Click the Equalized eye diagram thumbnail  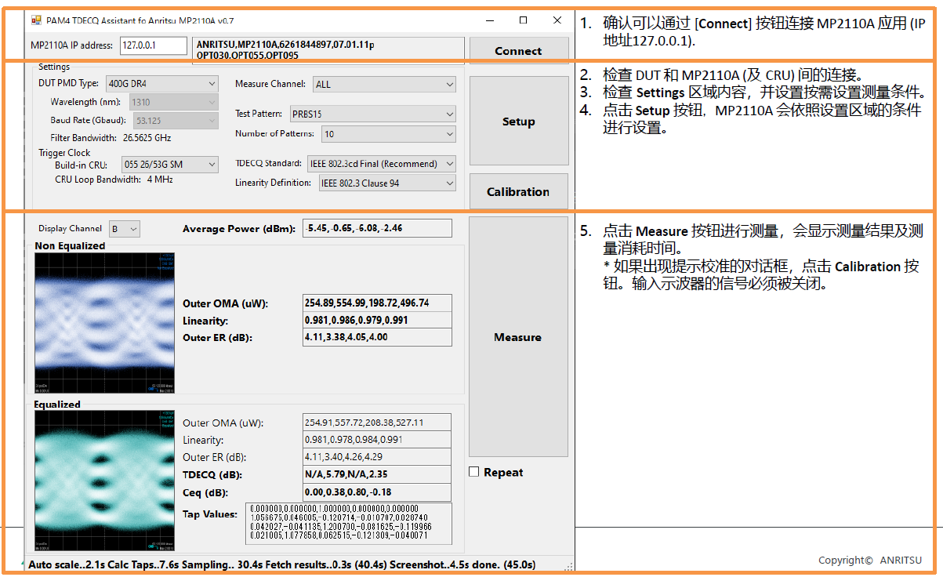coord(104,480)
